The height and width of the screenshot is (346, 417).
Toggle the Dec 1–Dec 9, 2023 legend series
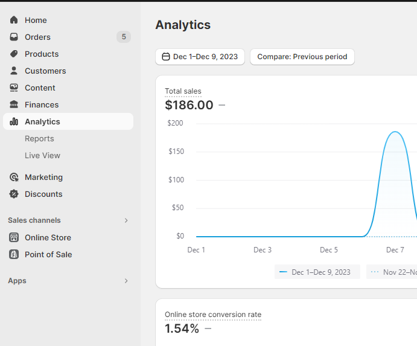[317, 272]
